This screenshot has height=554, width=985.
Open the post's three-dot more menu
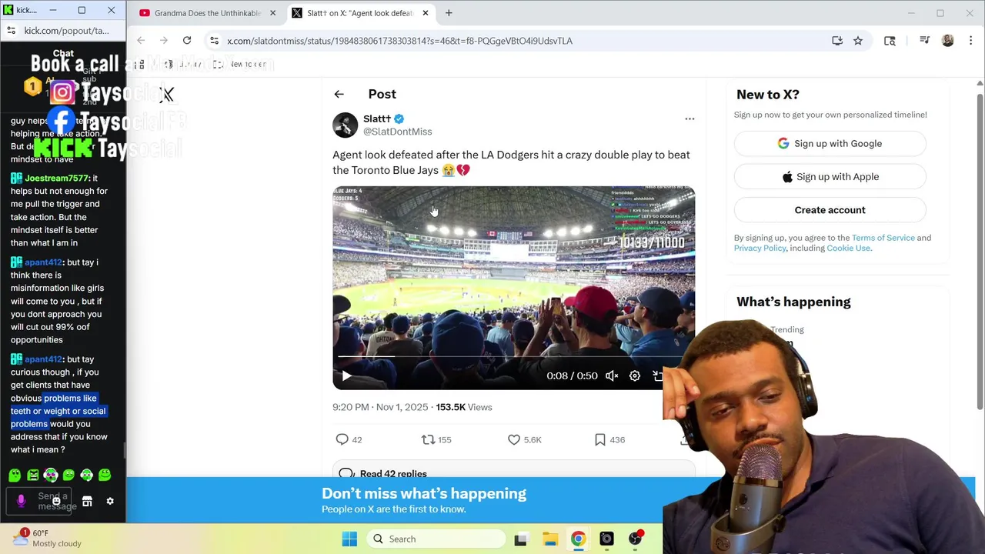[x=689, y=118]
